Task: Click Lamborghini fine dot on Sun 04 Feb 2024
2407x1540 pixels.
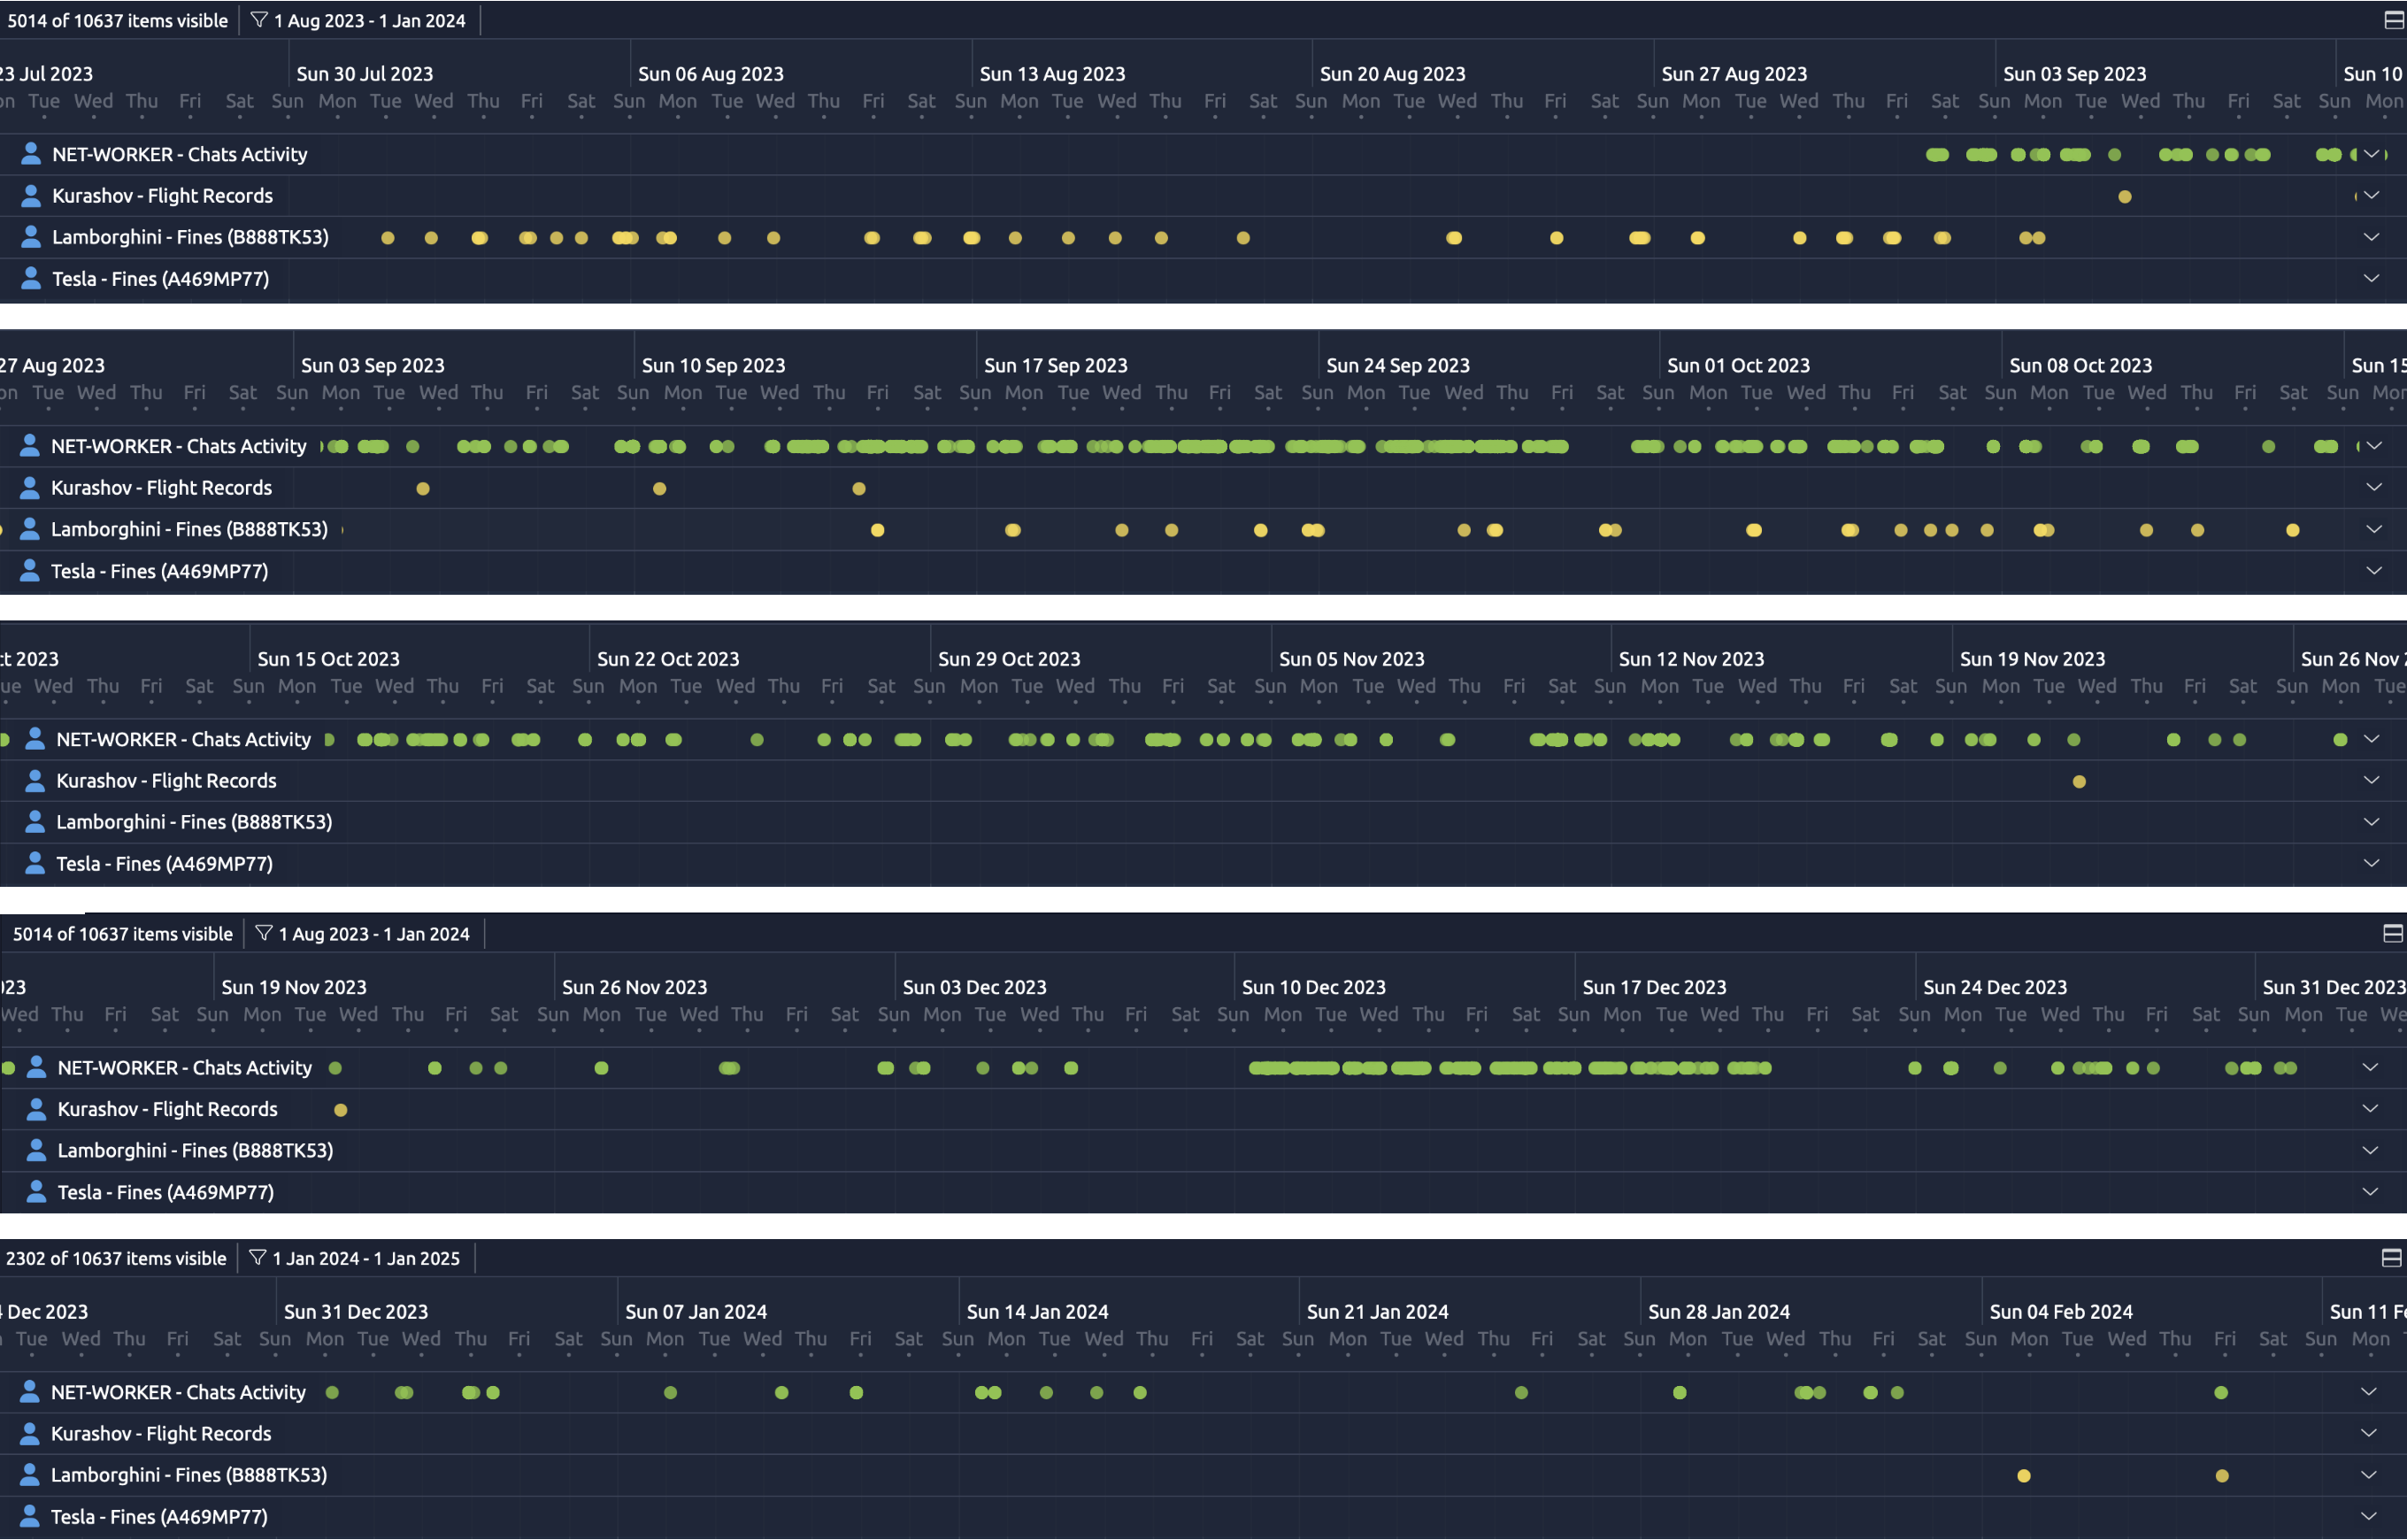Action: 2024,1475
